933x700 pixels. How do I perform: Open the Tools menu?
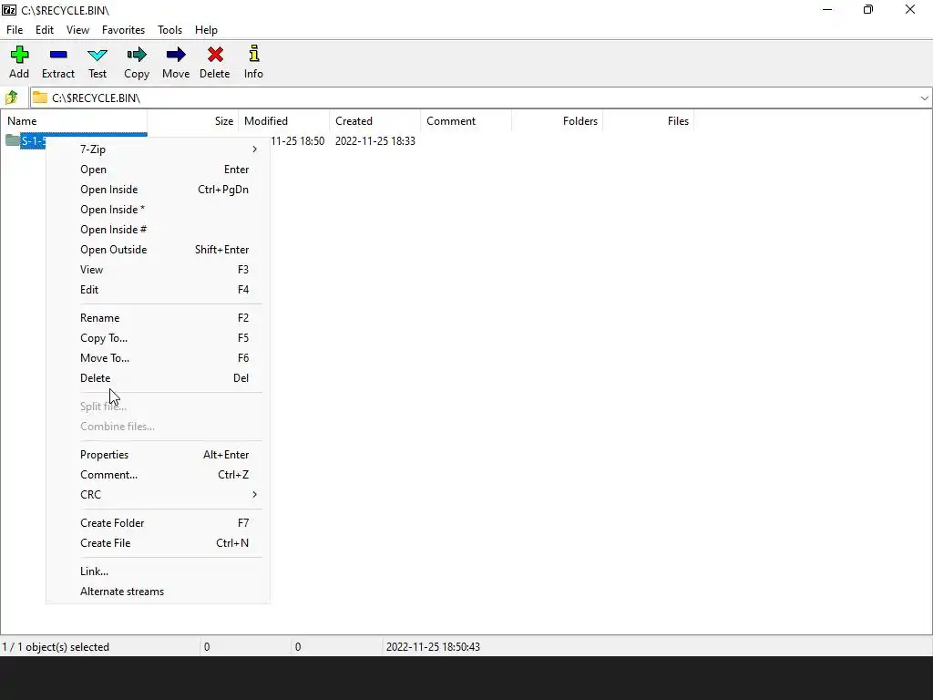169,30
